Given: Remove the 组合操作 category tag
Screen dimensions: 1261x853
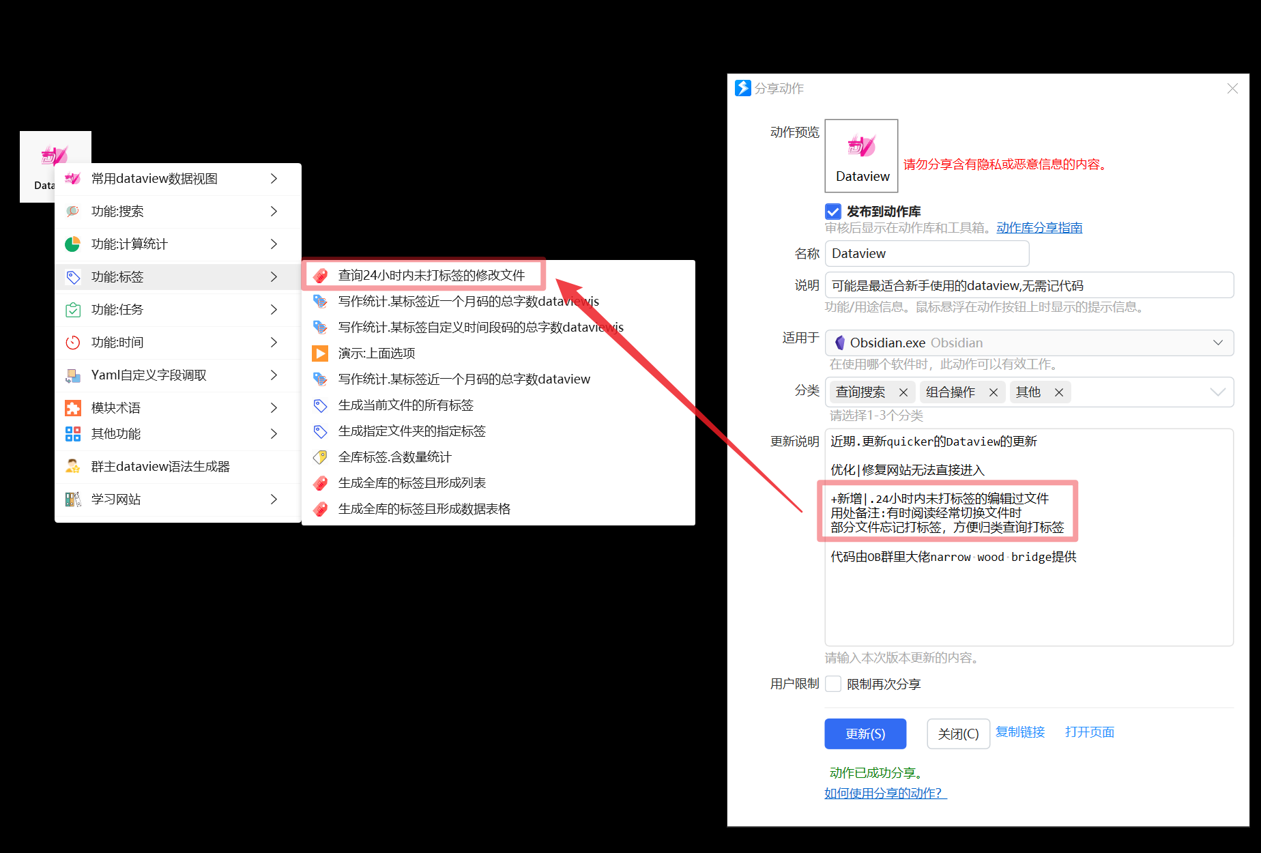Looking at the screenshot, I should point(993,392).
